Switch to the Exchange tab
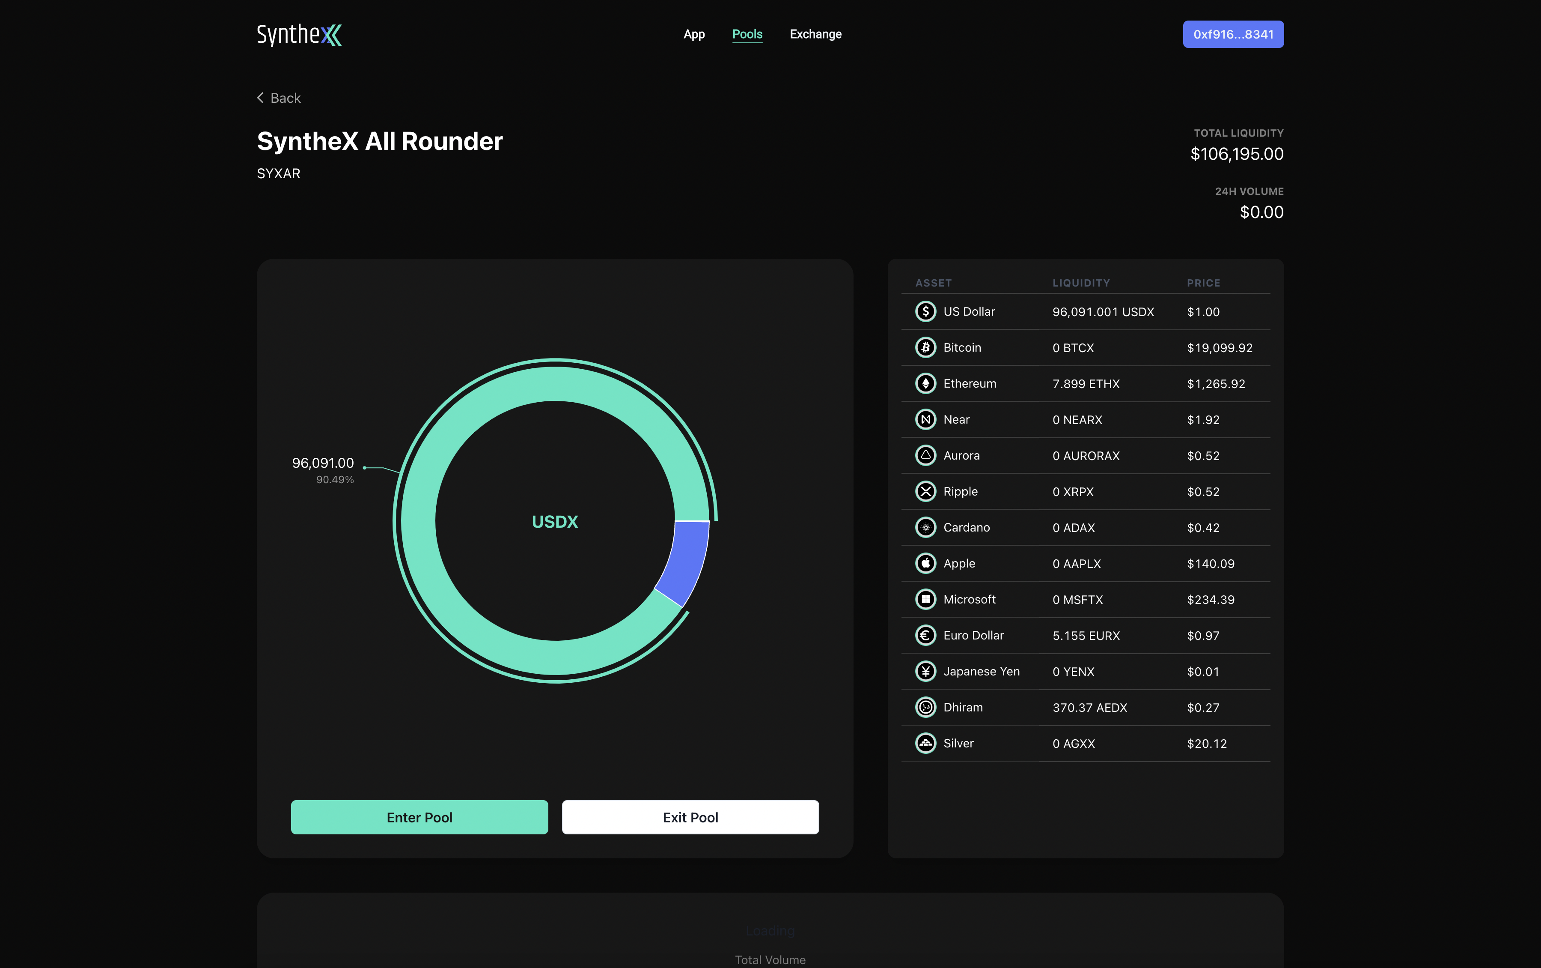Viewport: 1541px width, 968px height. coord(815,35)
